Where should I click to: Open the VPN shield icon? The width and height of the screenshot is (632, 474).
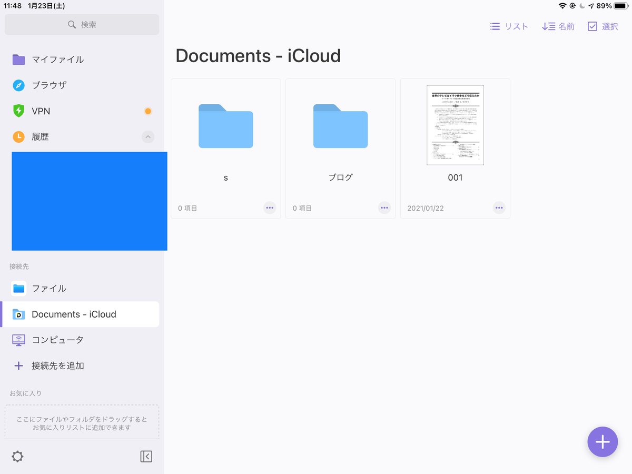pyautogui.click(x=19, y=111)
